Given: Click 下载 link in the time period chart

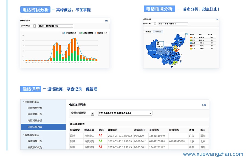Looking at the screenshot, I should click(106, 21).
